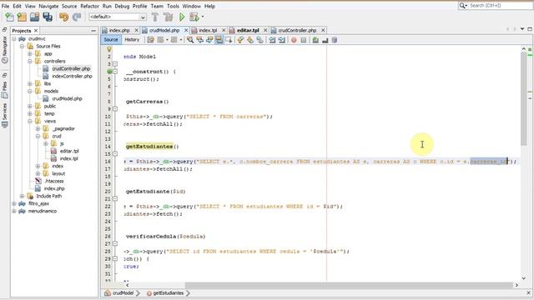This screenshot has width=534, height=300.
Task: Click the Stop Macro Recording icon
Action: click(304, 40)
